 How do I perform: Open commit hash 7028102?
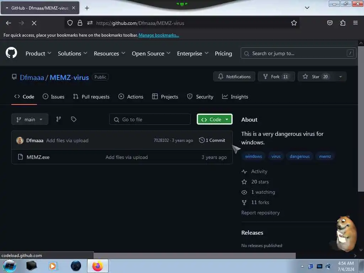point(161,140)
